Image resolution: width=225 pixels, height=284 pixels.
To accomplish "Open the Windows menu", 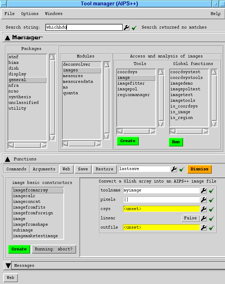I will (54, 14).
